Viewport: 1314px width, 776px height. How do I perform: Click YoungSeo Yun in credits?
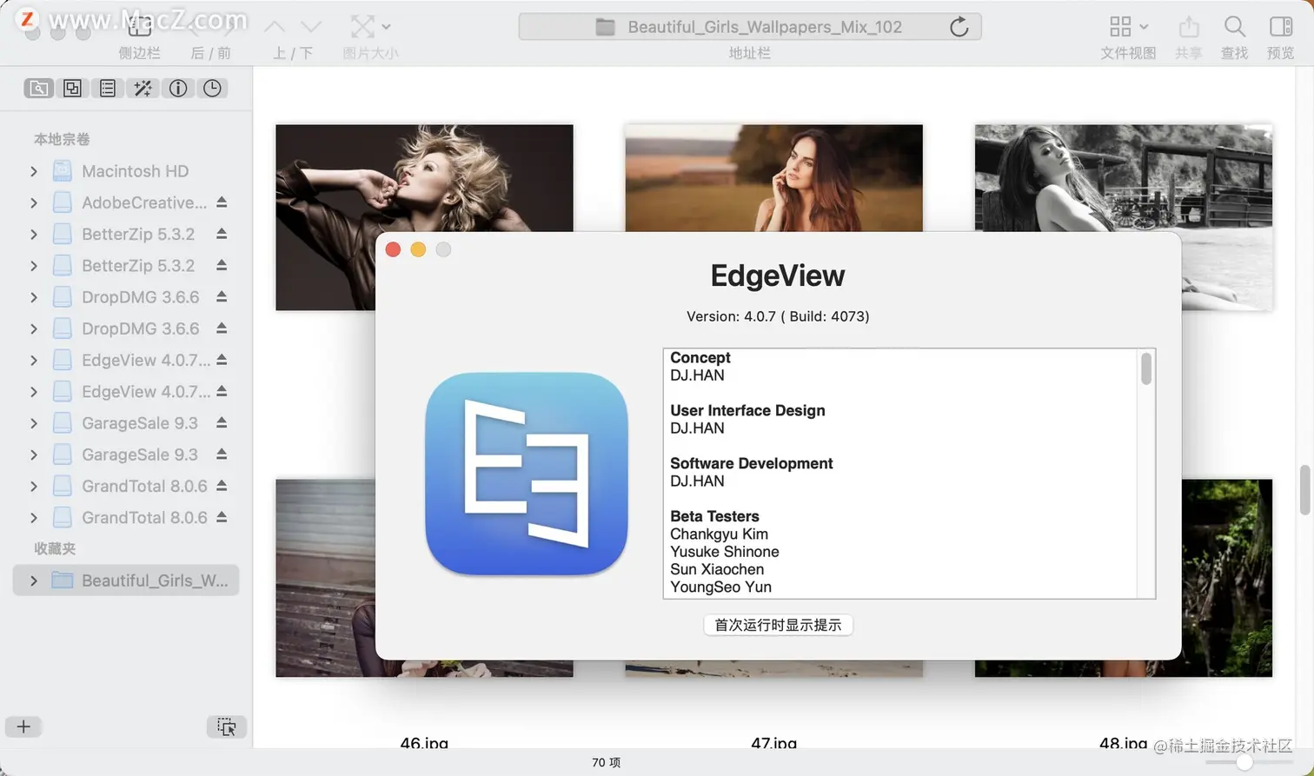coord(720,587)
